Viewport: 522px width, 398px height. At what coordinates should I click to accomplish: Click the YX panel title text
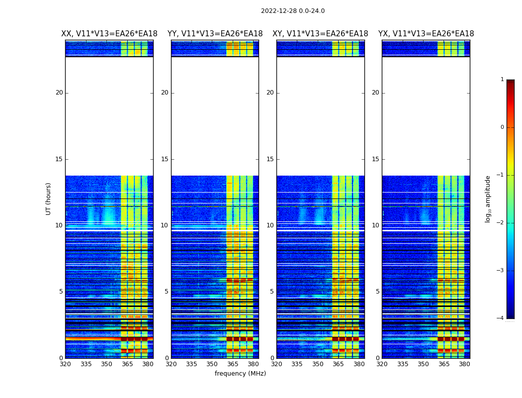pos(426,34)
